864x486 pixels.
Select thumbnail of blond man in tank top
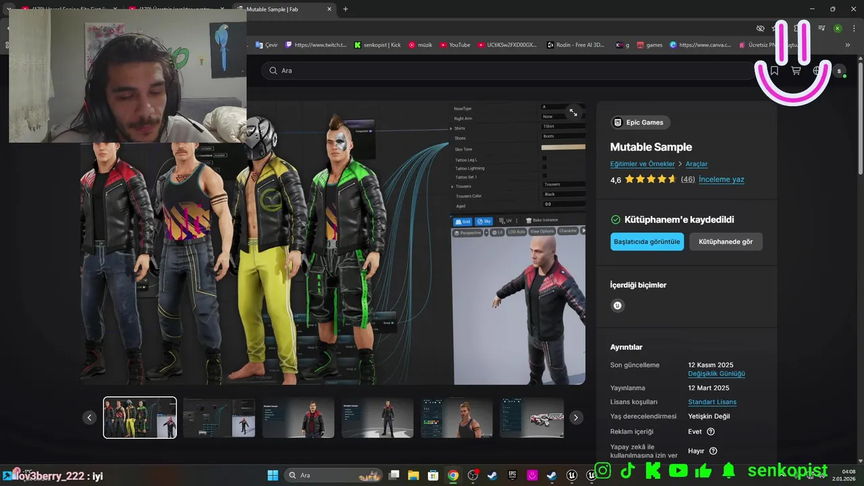(x=457, y=418)
